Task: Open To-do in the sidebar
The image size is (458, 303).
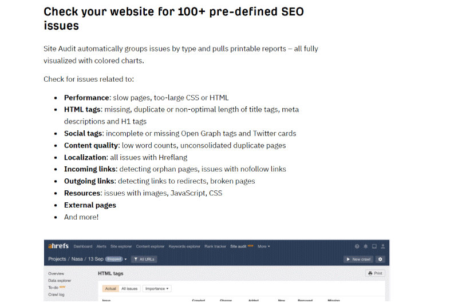Action: [53, 288]
